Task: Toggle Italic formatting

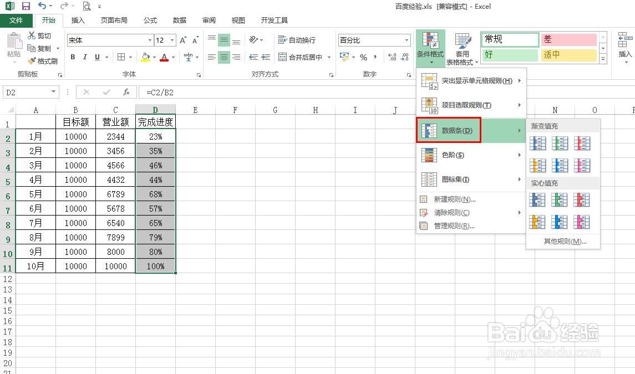Action: (x=85, y=57)
